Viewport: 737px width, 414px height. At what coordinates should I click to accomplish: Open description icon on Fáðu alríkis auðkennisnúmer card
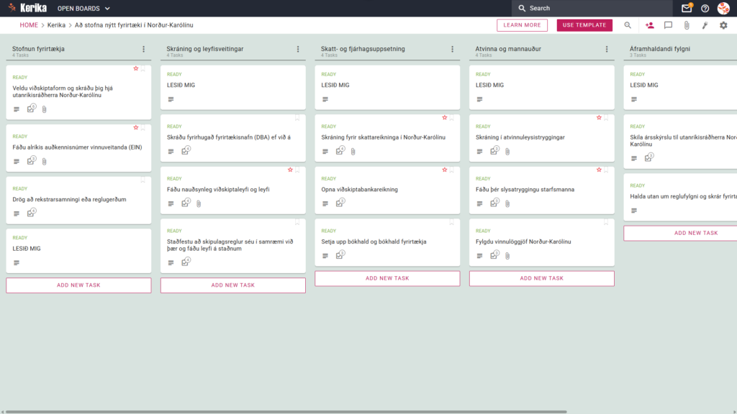click(x=17, y=162)
